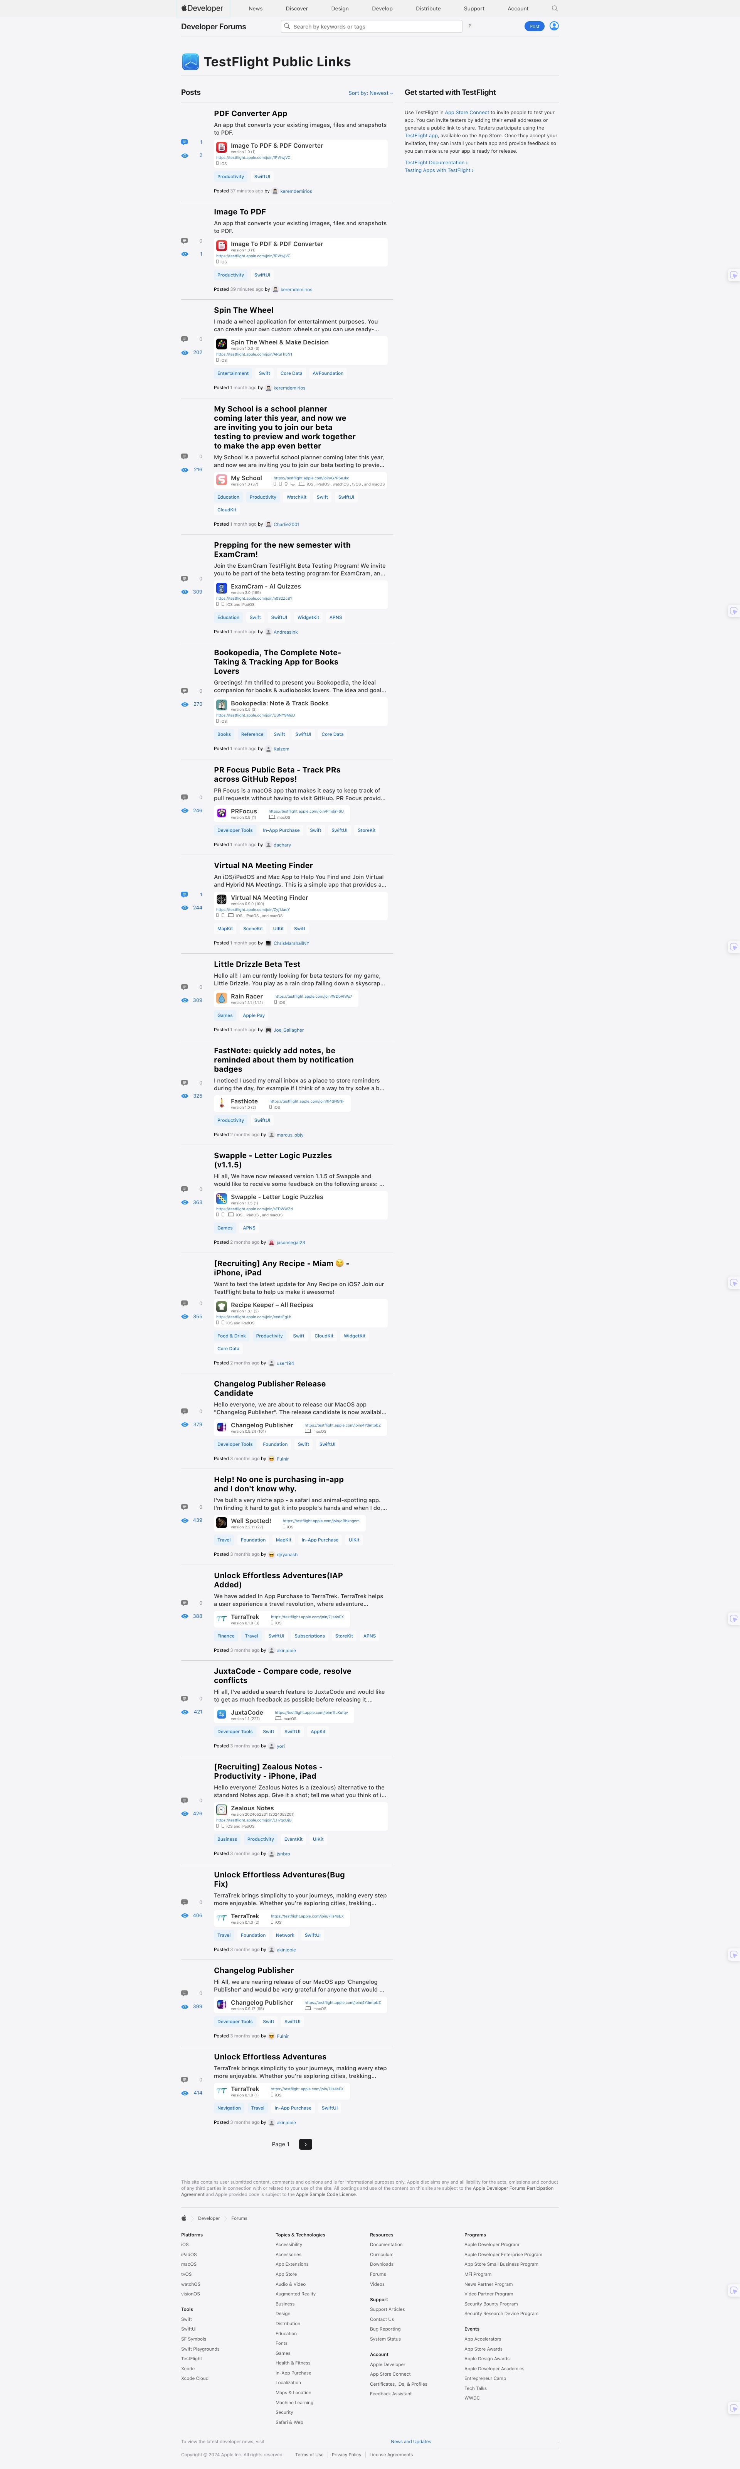Viewport: 740px width, 2469px height.
Task: Open the user profile icon beside Post
Action: click(x=554, y=26)
